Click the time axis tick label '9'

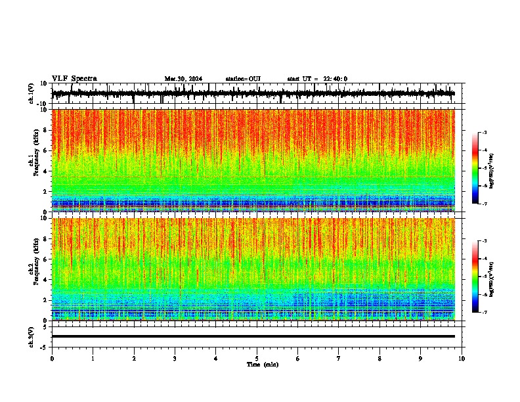coord(420,359)
